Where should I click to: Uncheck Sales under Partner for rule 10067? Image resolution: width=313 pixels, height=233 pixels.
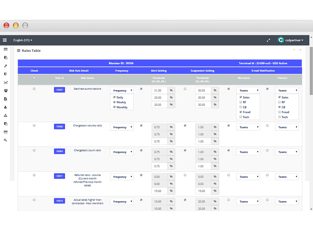point(279,97)
